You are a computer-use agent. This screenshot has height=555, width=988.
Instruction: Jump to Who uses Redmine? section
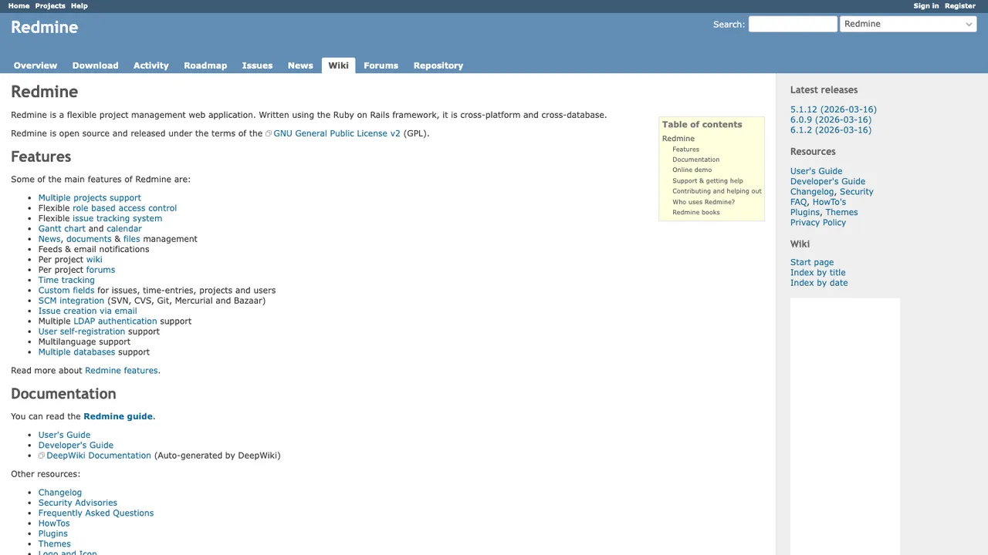tap(703, 202)
